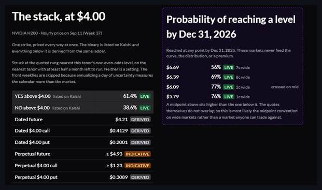Click the 56% probability for $6.69

[216, 67]
